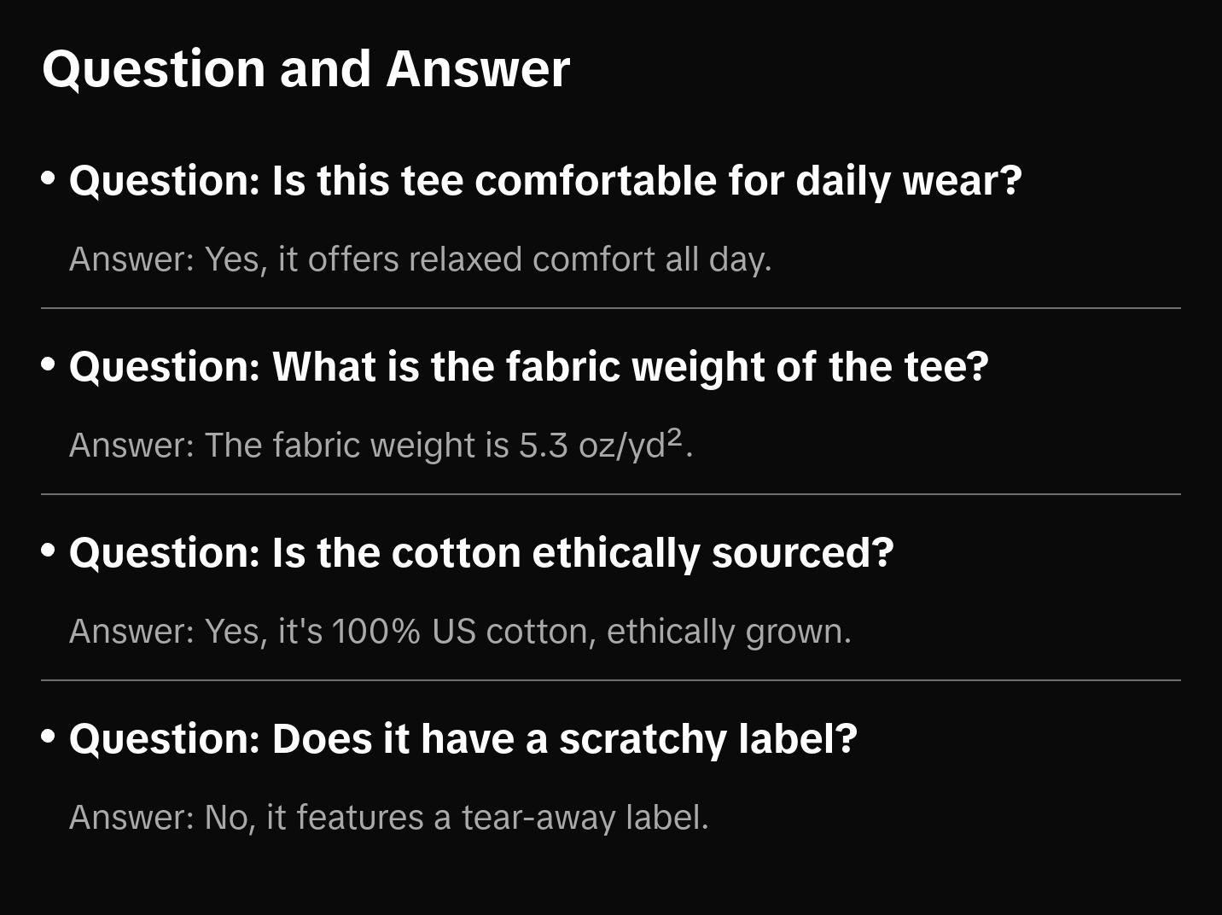Click the "100%" text in the cotton answer
Viewport: 1222px width, 915px height.
[375, 632]
